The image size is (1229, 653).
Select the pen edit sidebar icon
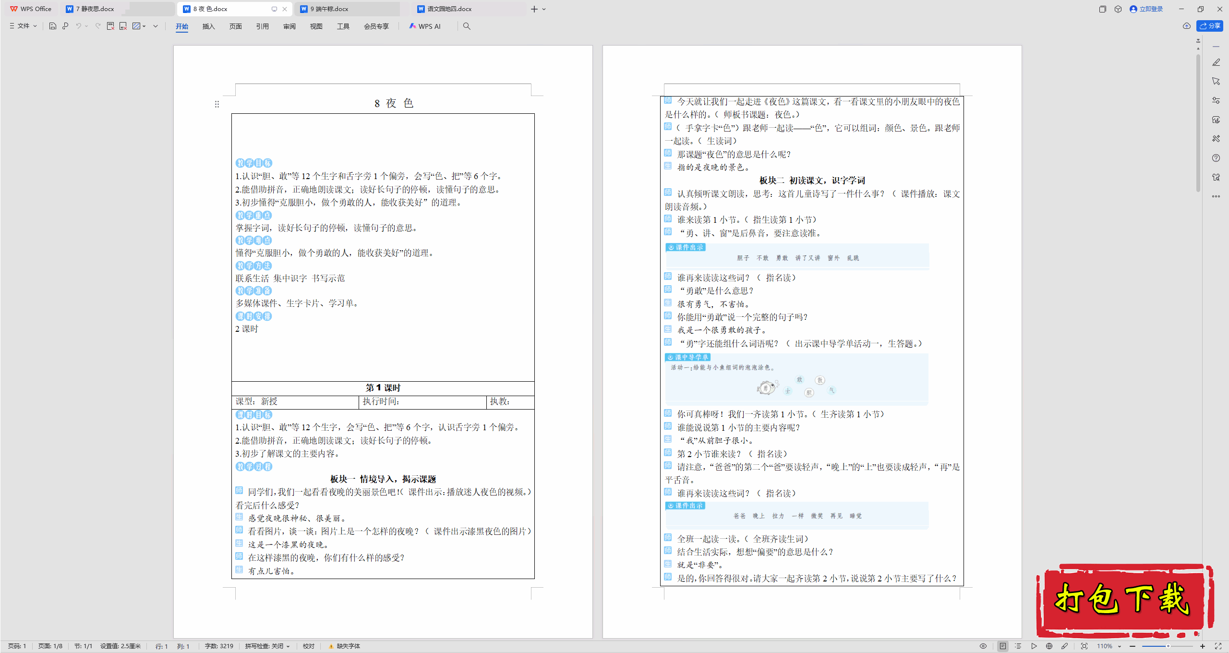click(1216, 62)
